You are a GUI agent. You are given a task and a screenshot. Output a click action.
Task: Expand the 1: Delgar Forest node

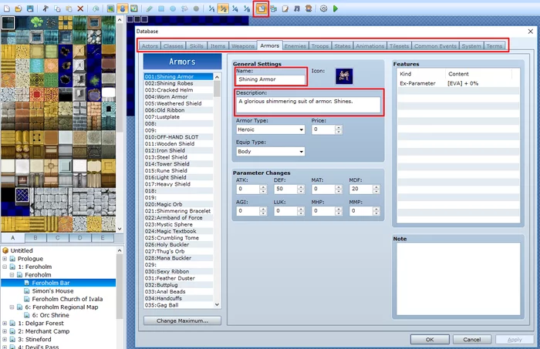click(x=5, y=324)
